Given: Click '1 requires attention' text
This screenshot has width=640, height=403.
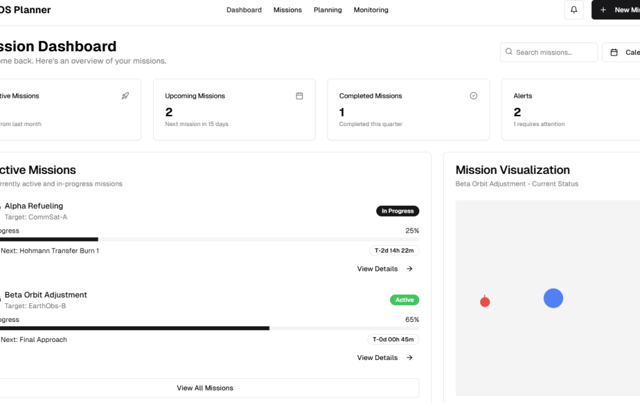Looking at the screenshot, I should (x=539, y=124).
